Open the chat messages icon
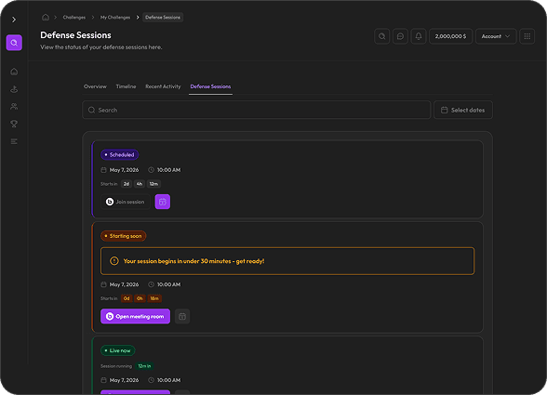 click(400, 36)
